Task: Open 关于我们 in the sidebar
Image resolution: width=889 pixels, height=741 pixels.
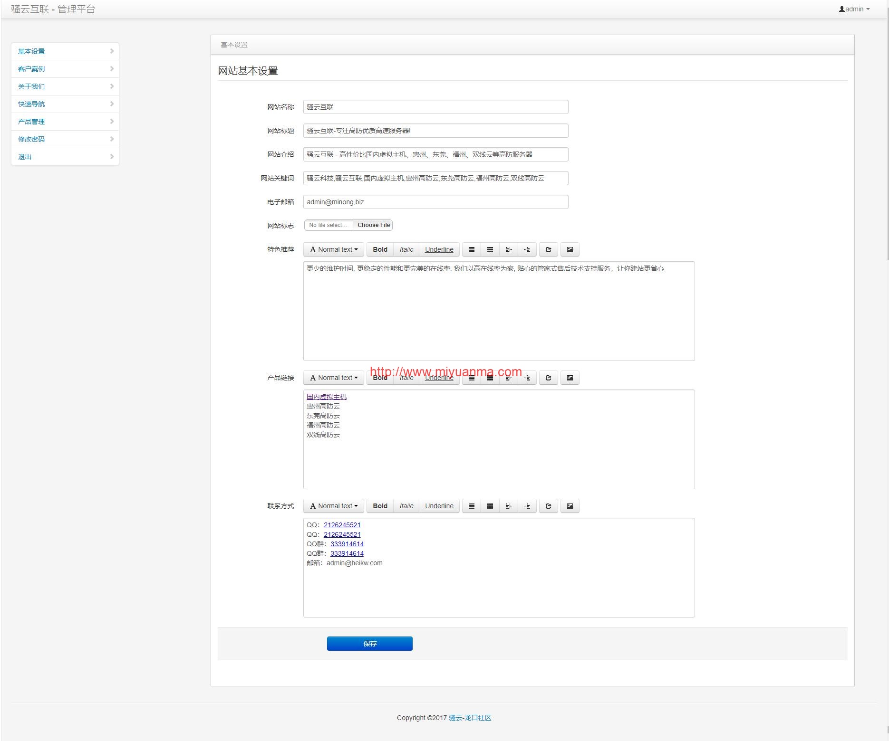Action: pyautogui.click(x=65, y=86)
